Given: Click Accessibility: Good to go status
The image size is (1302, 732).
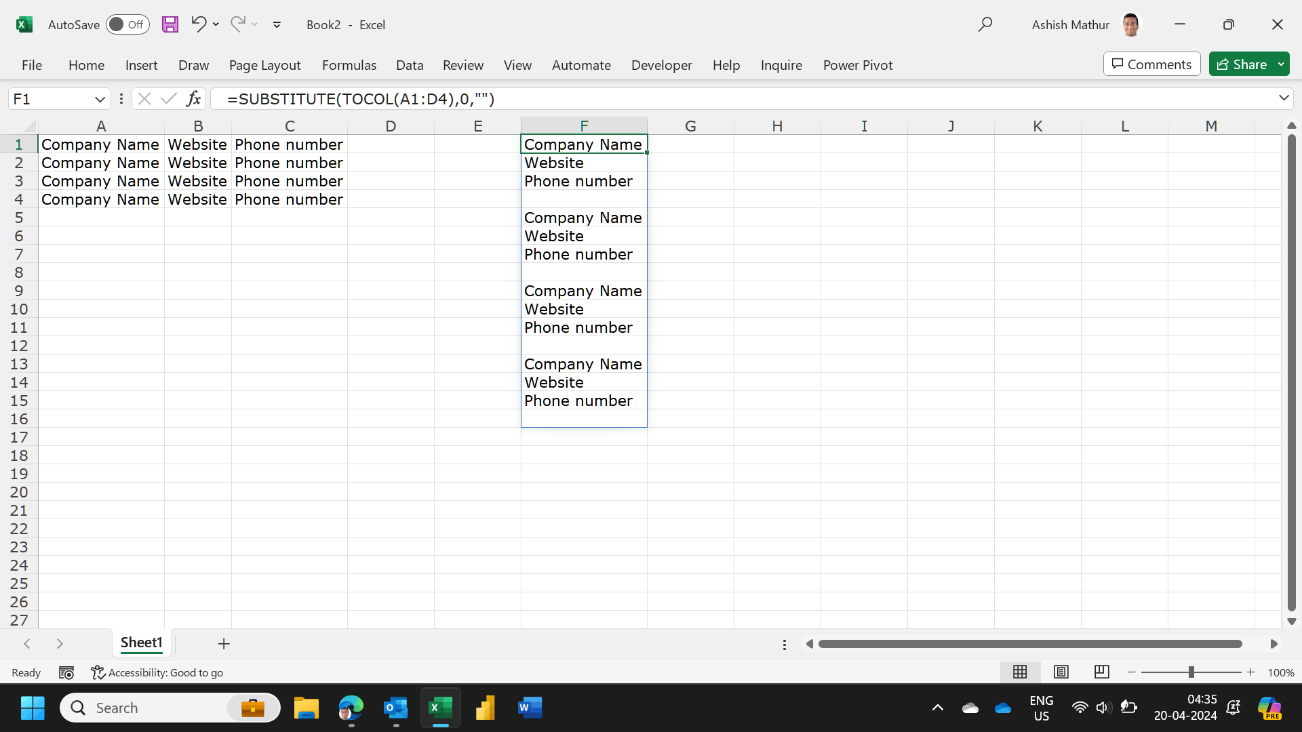Looking at the screenshot, I should point(157,672).
